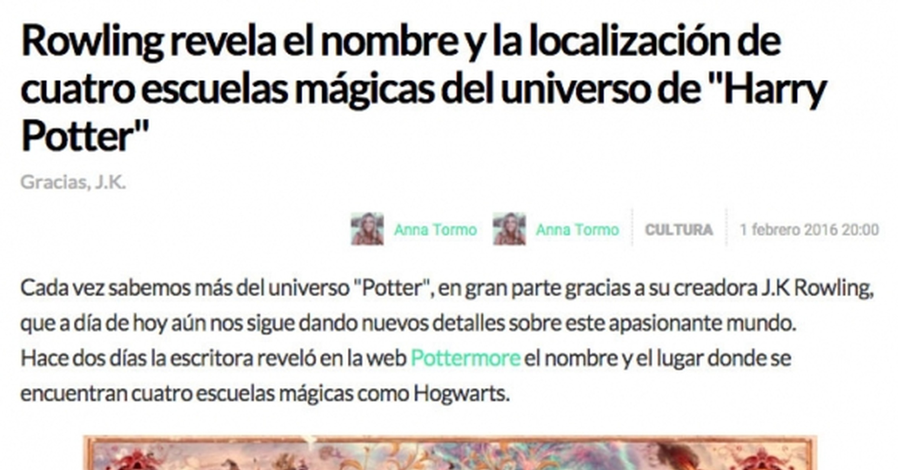Open the first Anna Tormo author link
898x470 pixels.
click(x=435, y=230)
